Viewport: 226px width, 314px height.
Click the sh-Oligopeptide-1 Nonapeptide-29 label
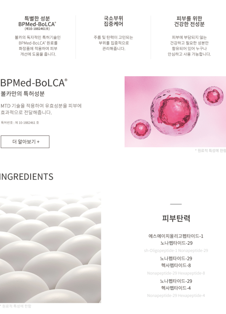[x=176, y=250]
